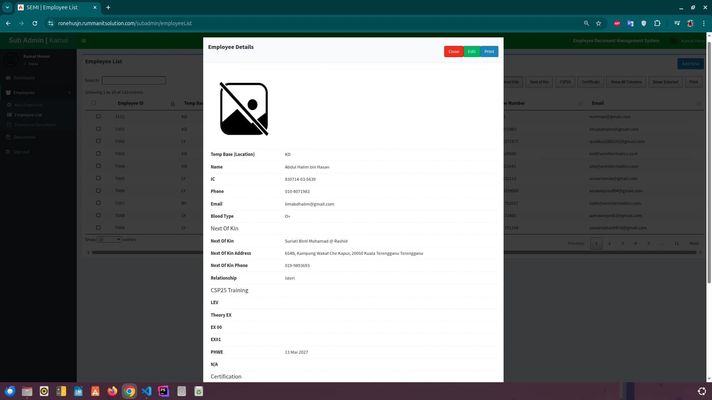Click Sign out in sidebar
Image resolution: width=712 pixels, height=400 pixels.
[x=21, y=152]
